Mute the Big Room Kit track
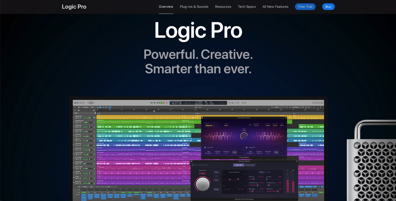 click(x=76, y=118)
